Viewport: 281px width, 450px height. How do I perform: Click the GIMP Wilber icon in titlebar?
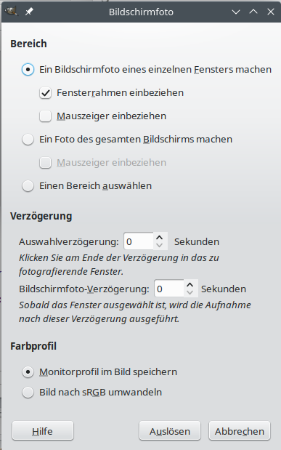(x=11, y=11)
